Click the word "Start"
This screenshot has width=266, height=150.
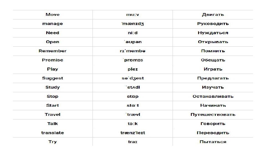[x=53, y=106]
